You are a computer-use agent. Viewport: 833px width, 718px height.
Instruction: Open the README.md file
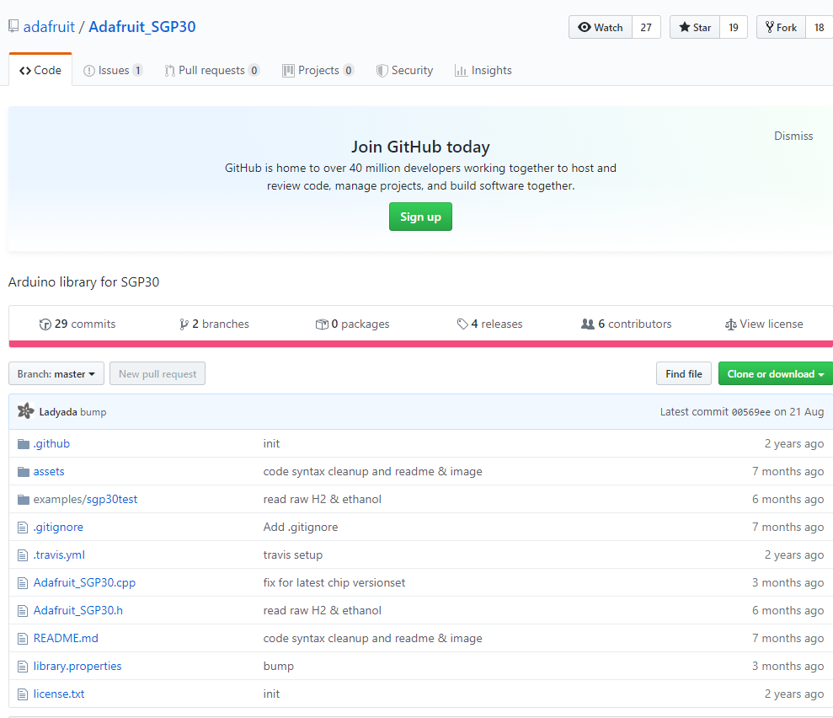[x=66, y=638]
